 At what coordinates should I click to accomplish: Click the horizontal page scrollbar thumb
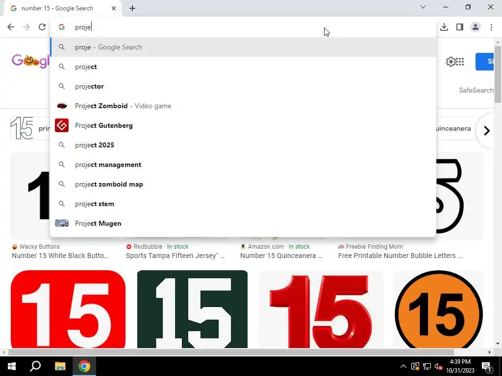tap(231, 352)
